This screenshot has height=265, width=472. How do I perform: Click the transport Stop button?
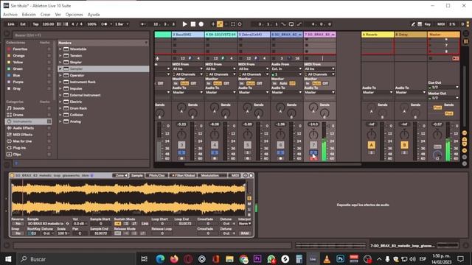pyautogui.click(x=193, y=24)
